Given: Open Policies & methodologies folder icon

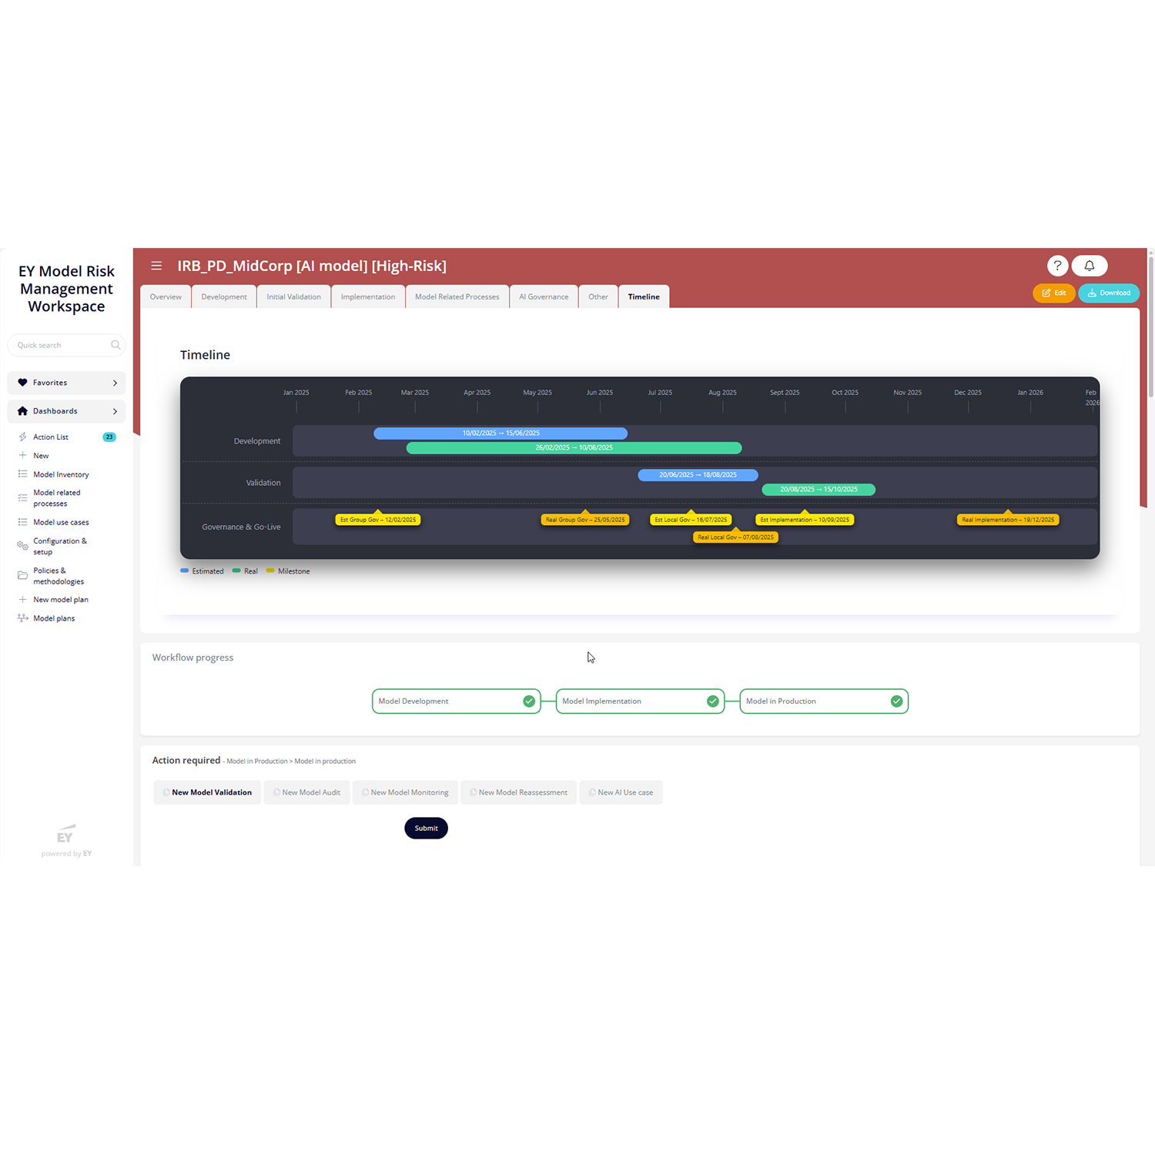Looking at the screenshot, I should click(x=23, y=575).
